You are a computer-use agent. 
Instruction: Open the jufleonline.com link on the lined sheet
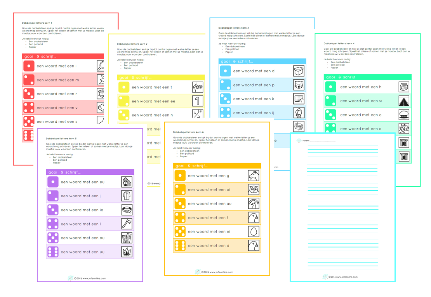(343, 277)
